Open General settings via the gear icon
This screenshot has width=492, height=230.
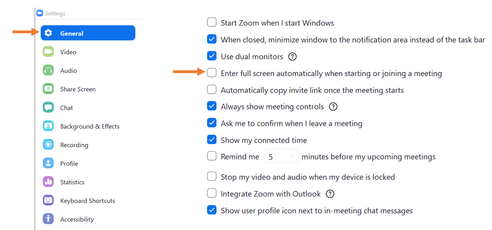click(x=48, y=33)
